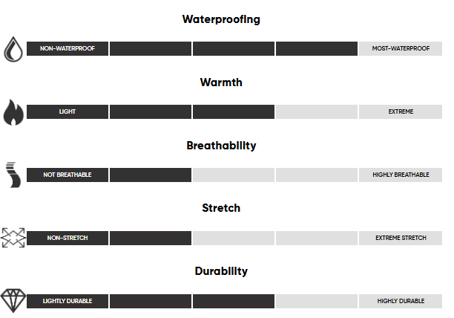Screen dimensions: 454x318
Task: Select the NON-WATERPROOF rating segment
Action: pos(68,48)
